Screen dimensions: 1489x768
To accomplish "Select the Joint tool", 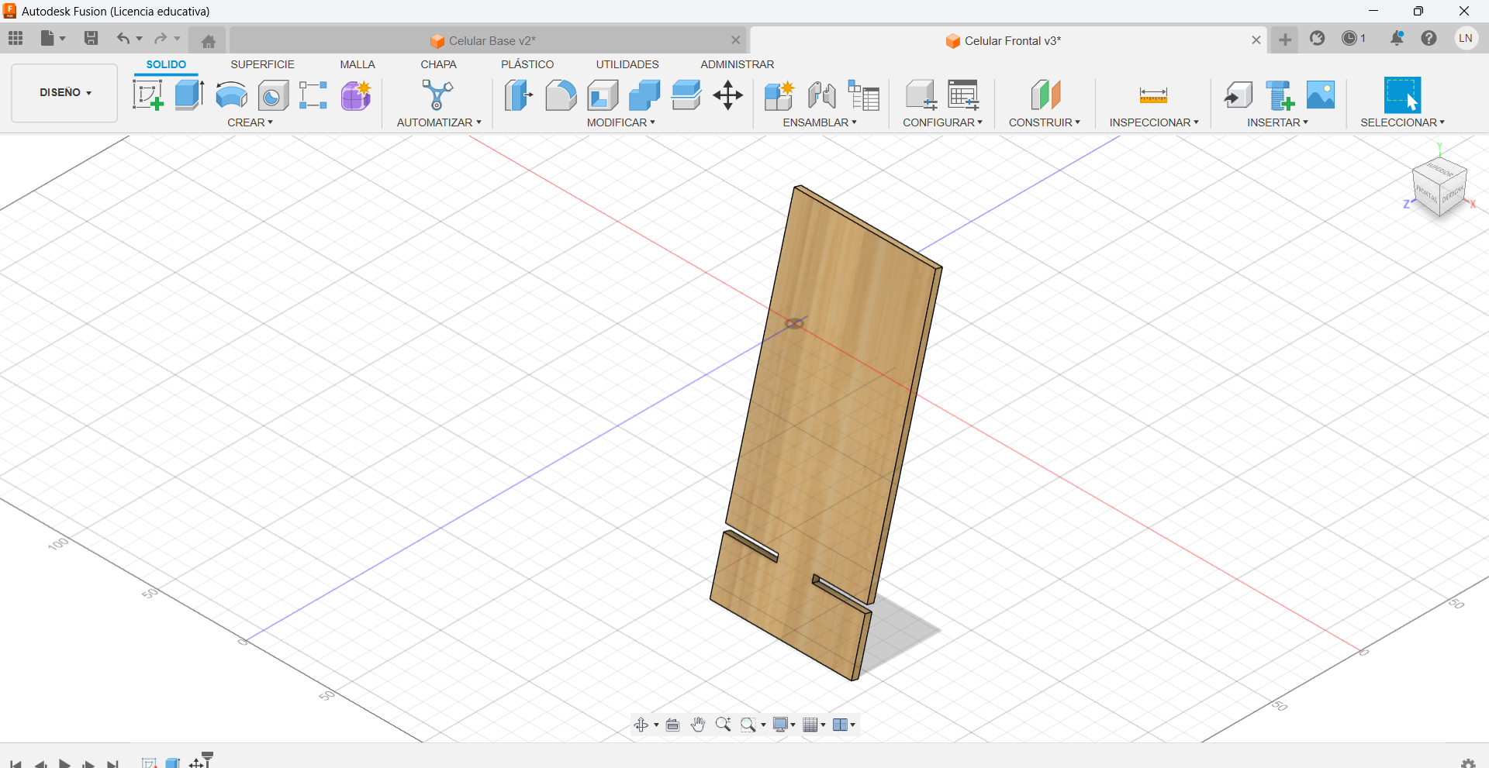I will [821, 95].
